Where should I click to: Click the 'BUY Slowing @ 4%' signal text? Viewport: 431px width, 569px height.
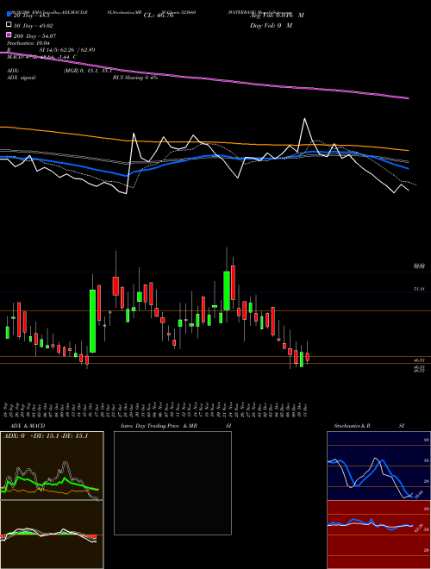click(x=135, y=78)
